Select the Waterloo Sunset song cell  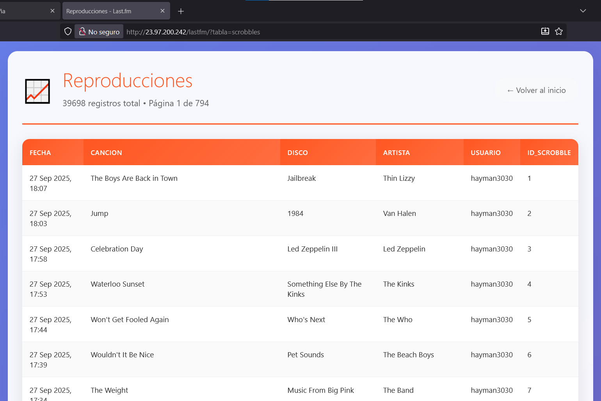(x=117, y=284)
